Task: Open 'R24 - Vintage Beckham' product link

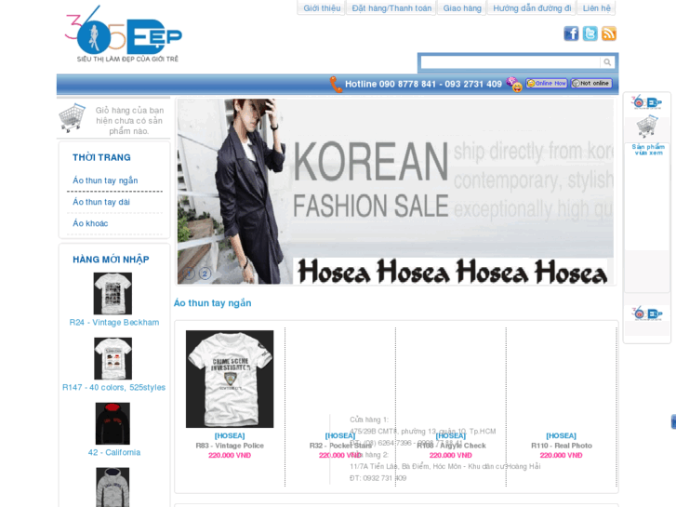Action: click(x=114, y=322)
